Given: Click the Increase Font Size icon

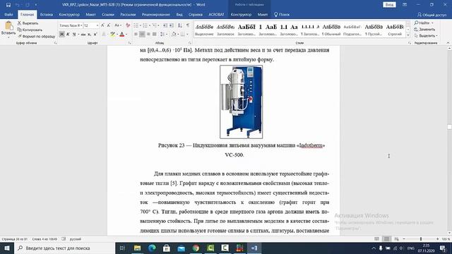Looking at the screenshot, I should [x=102, y=25].
